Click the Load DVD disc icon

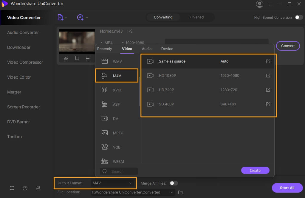(80, 17)
